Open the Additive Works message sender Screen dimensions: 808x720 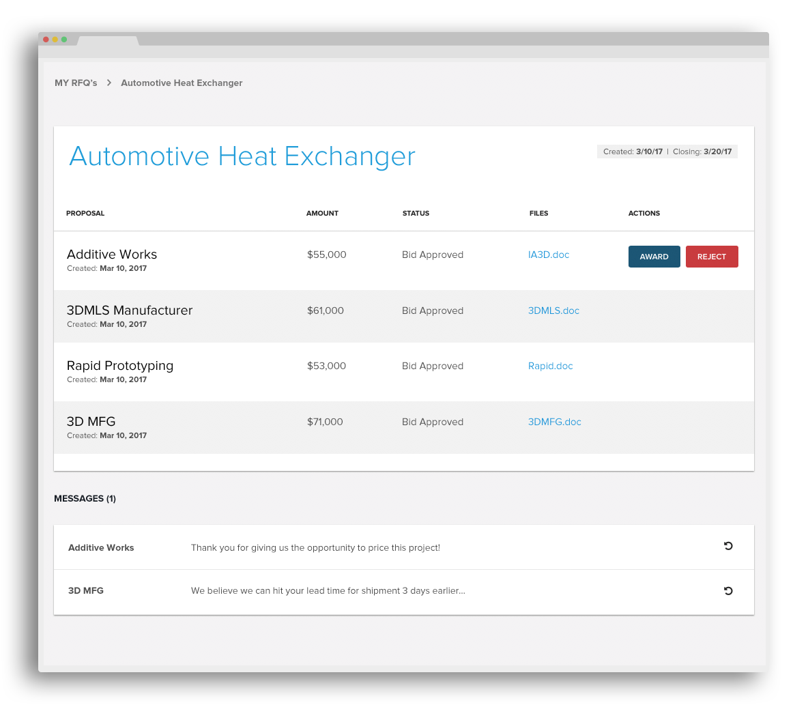(101, 548)
